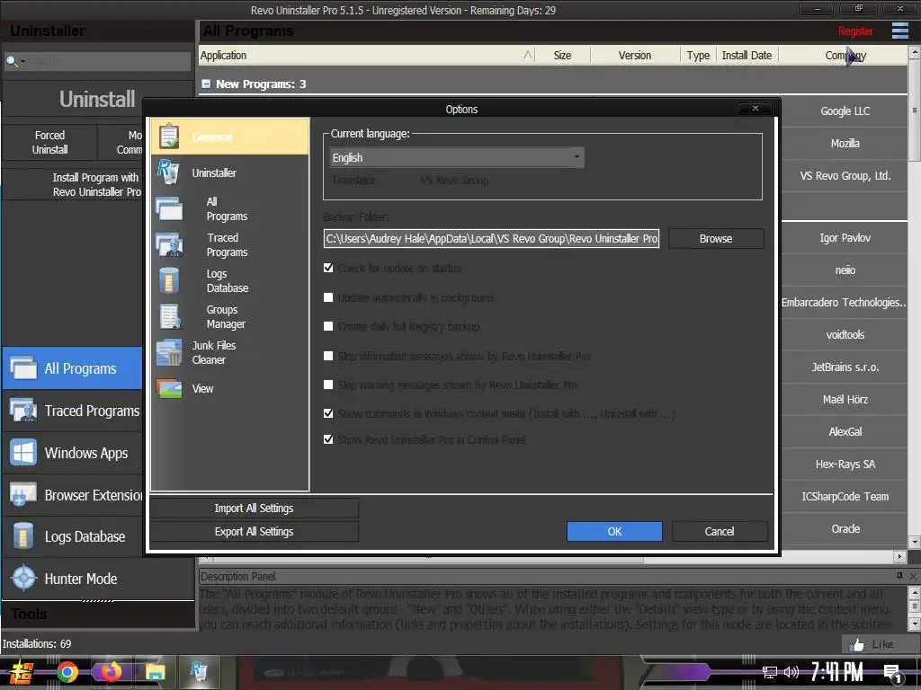The height and width of the screenshot is (690, 921).
Task: Collapse the New Programs group
Action: pos(206,84)
